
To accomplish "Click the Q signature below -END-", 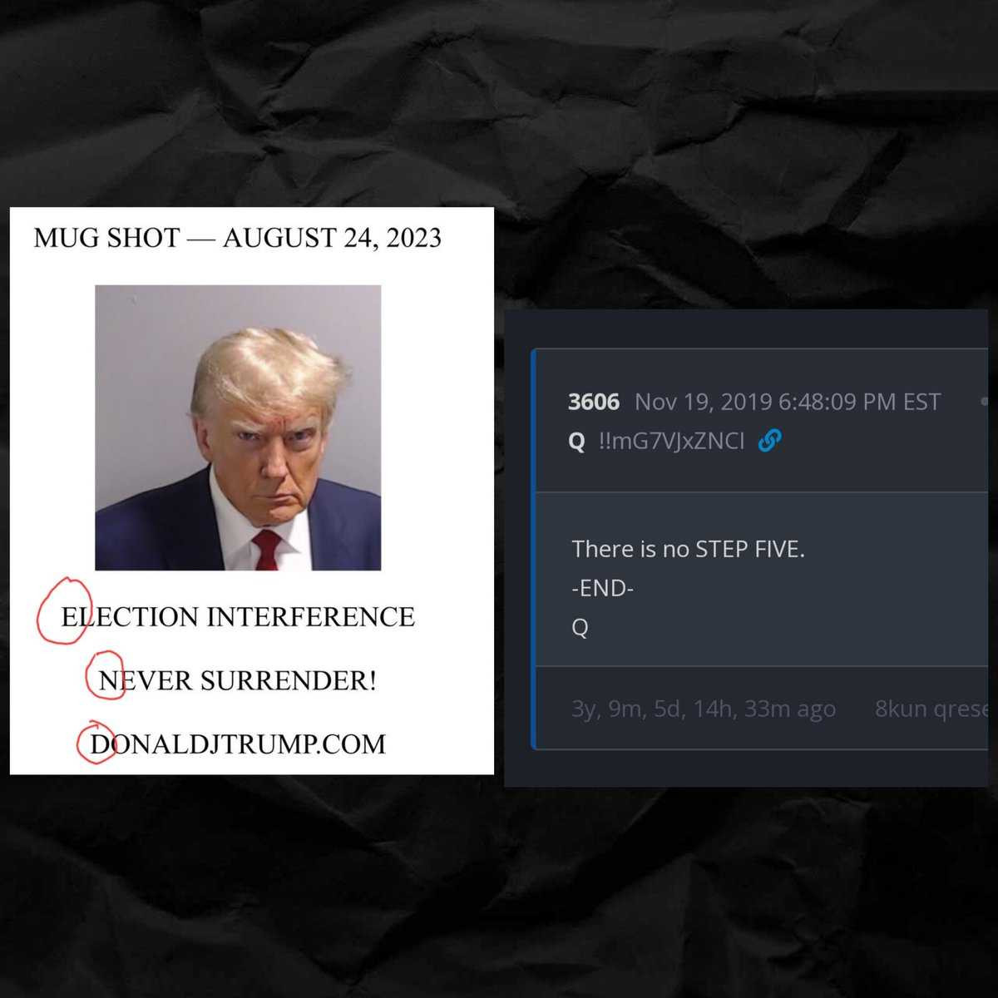I will click(x=580, y=627).
